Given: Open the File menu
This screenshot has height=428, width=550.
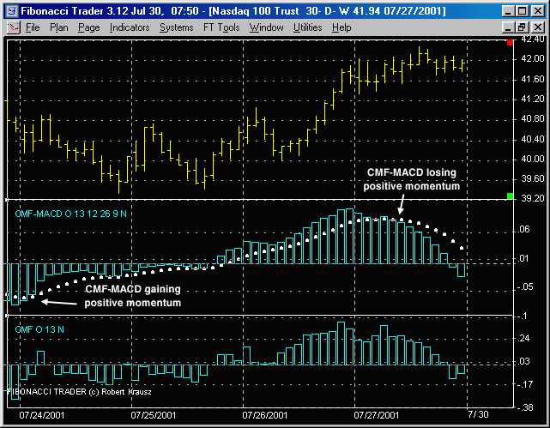Looking at the screenshot, I should pyautogui.click(x=33, y=27).
